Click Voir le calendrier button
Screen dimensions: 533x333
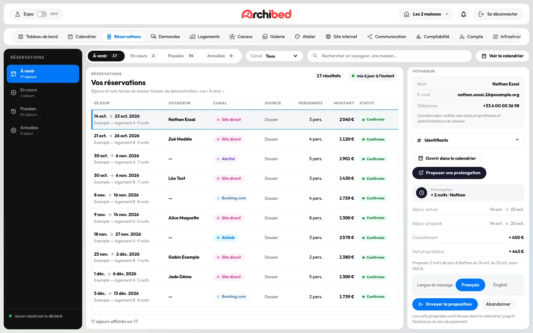pyautogui.click(x=502, y=56)
